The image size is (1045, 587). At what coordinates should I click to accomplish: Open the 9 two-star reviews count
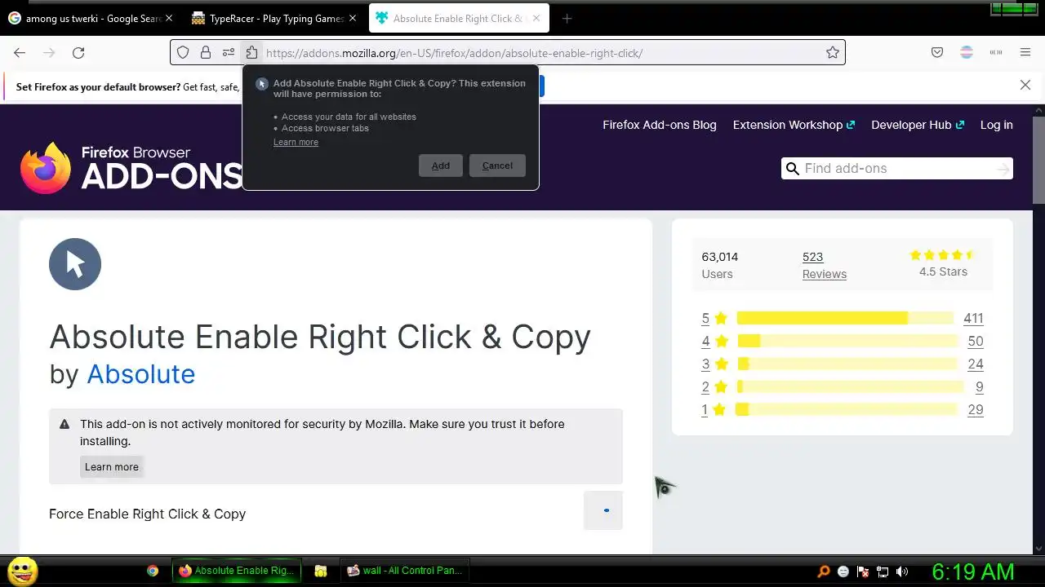point(980,386)
